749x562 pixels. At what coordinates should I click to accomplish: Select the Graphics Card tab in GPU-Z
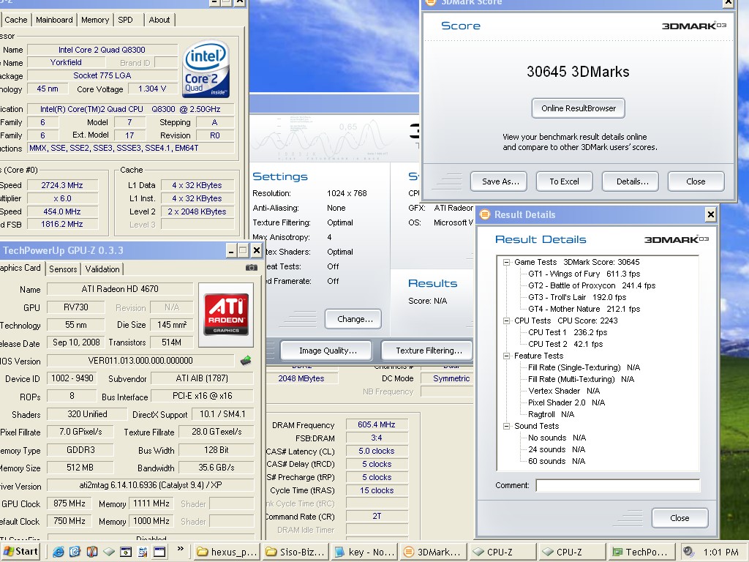(x=20, y=268)
